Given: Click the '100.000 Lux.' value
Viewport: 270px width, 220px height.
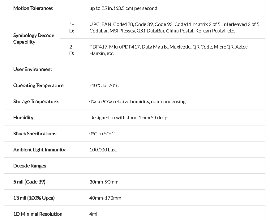Looking at the screenshot, I should click(x=103, y=150).
